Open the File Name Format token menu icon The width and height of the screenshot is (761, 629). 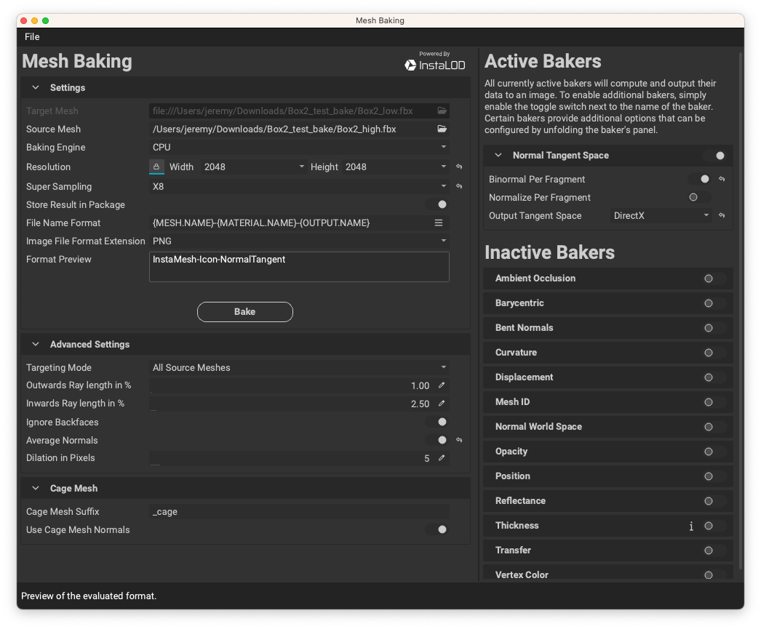(439, 223)
